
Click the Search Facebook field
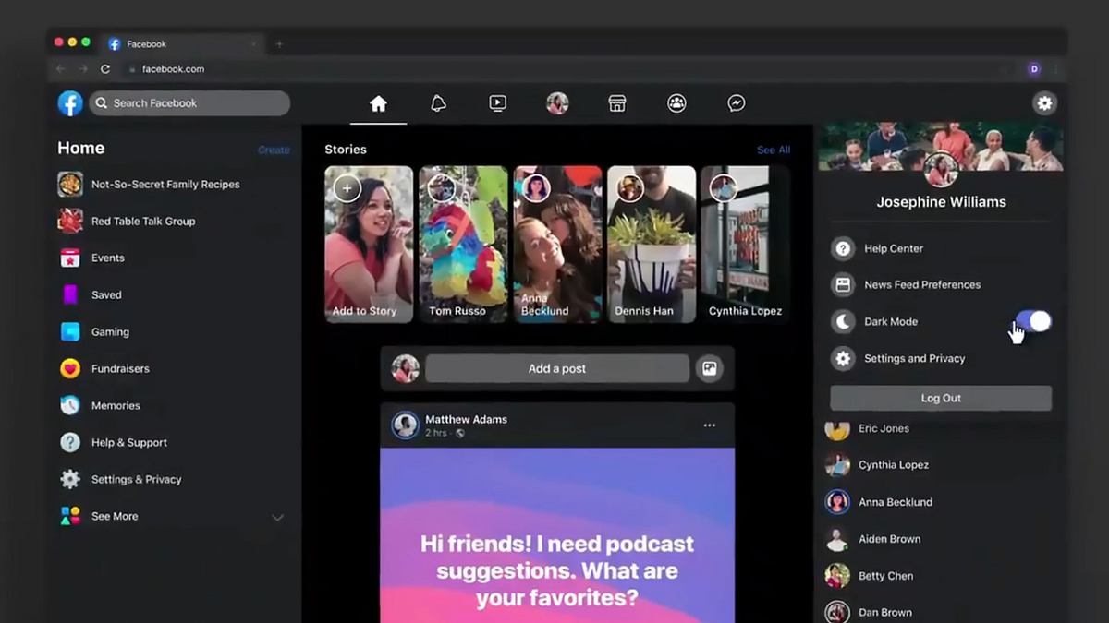[189, 103]
